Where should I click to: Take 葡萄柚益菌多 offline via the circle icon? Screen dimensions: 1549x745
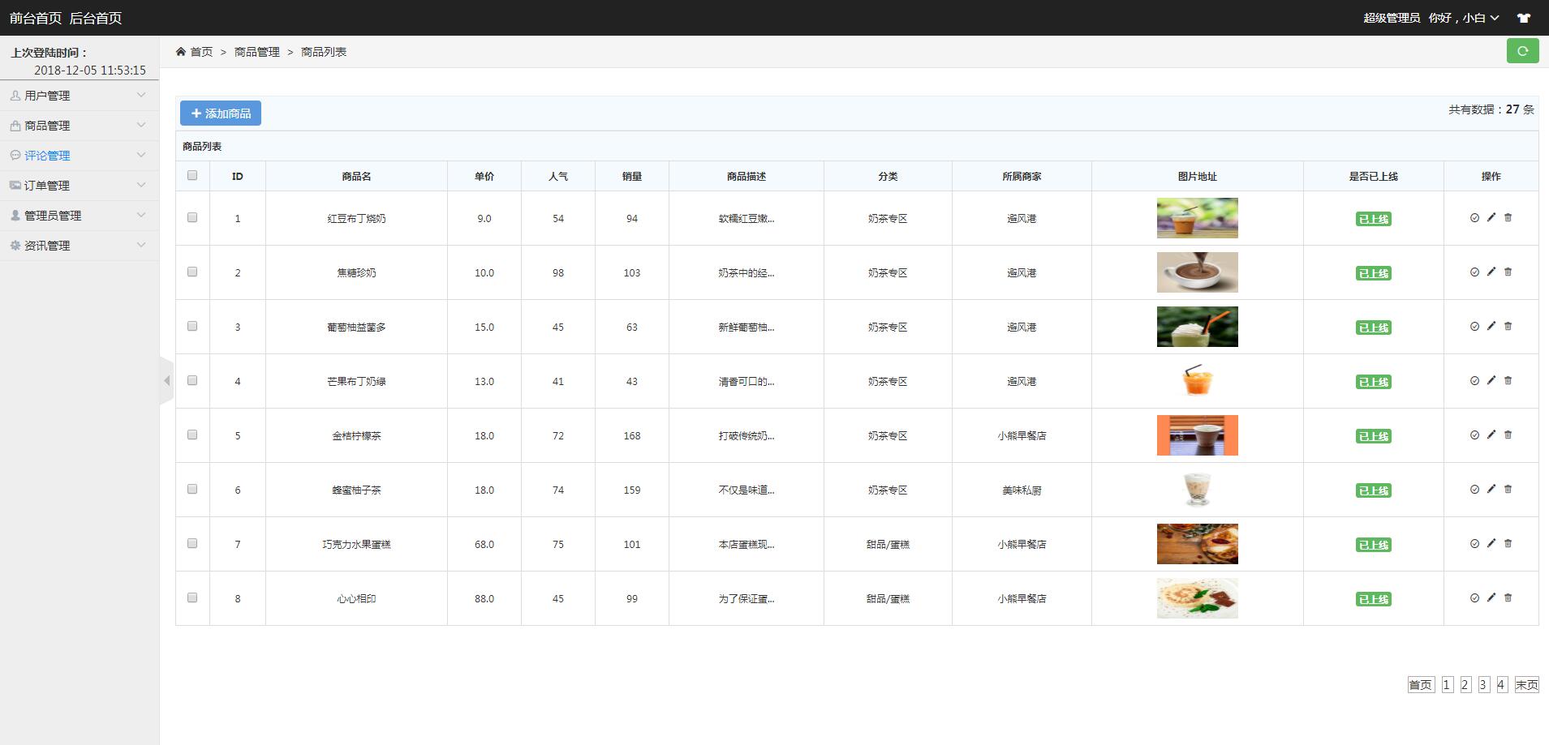click(x=1474, y=327)
